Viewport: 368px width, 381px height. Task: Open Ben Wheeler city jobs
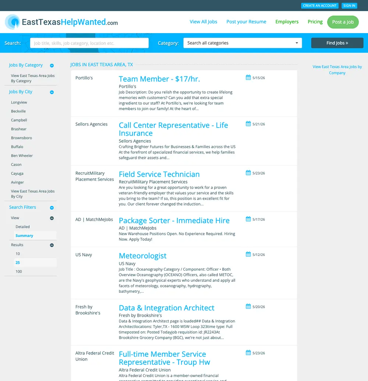pyautogui.click(x=22, y=156)
